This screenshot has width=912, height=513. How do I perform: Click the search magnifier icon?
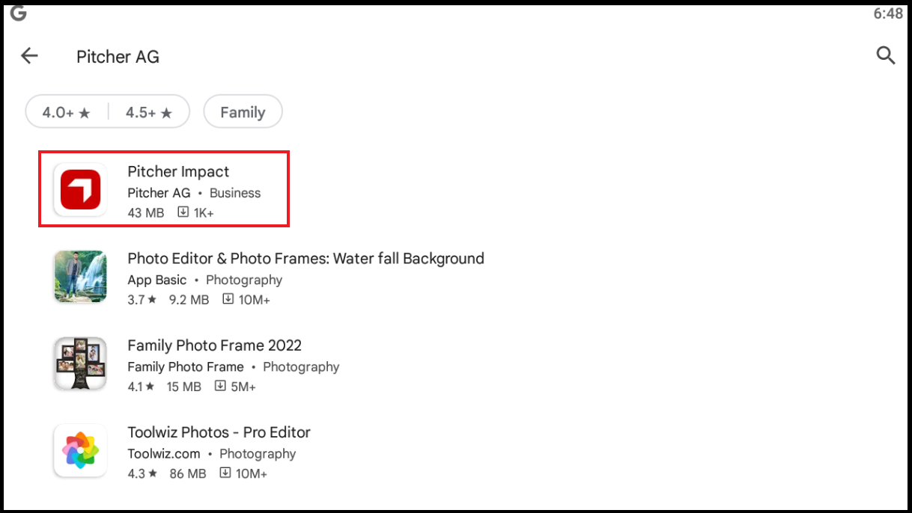pos(886,55)
